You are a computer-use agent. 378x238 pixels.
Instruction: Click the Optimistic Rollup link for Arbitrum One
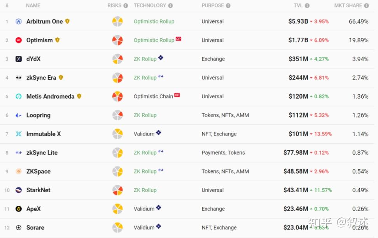tap(154, 22)
